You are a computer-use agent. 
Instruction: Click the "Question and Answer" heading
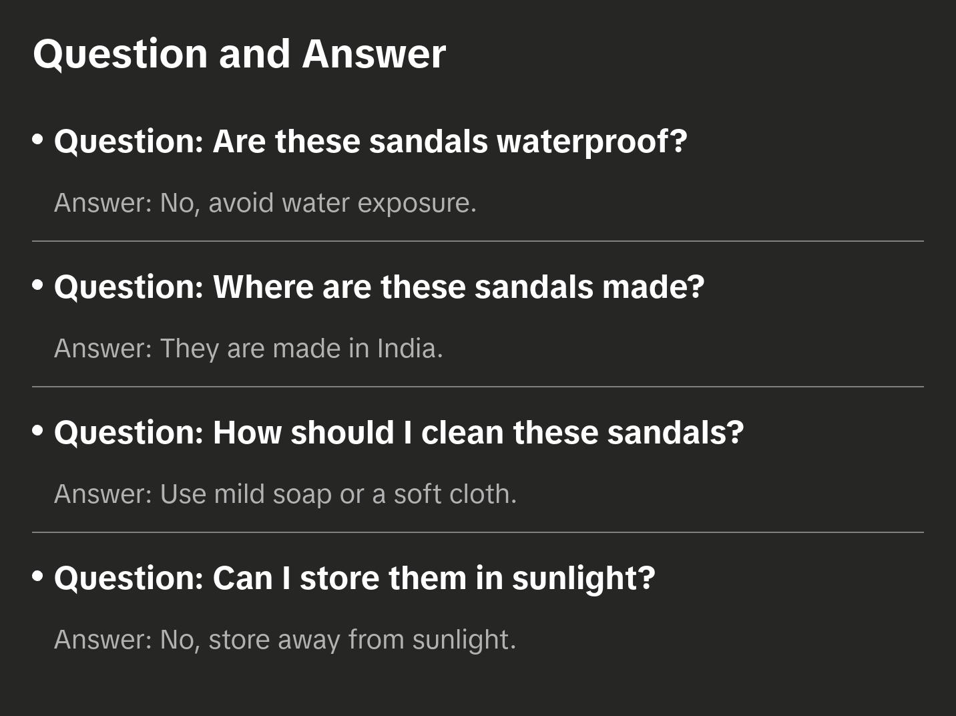click(239, 54)
